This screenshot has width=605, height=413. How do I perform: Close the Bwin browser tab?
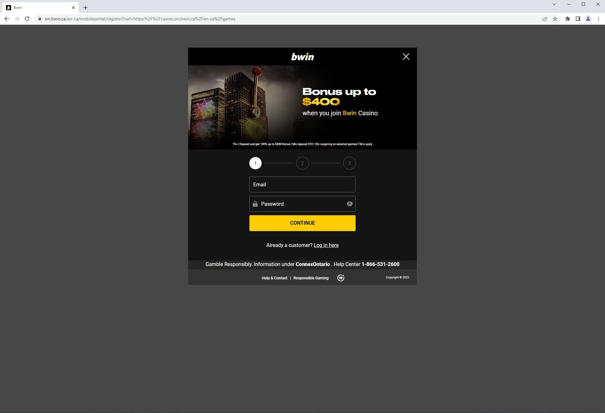[73, 8]
